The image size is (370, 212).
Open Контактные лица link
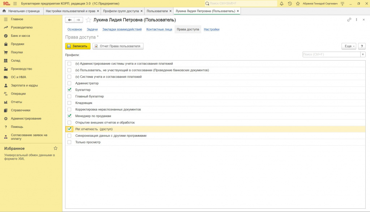(159, 29)
